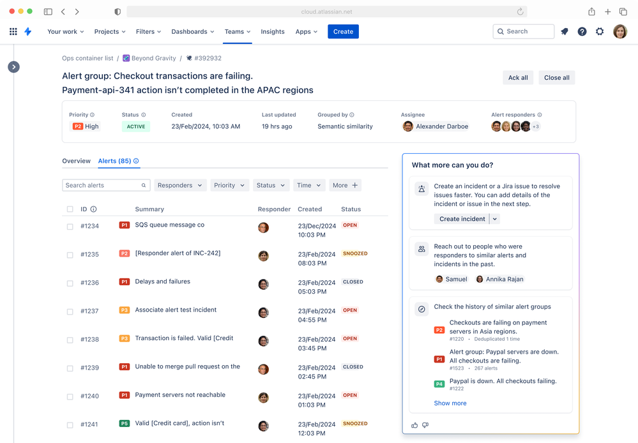Screen dimensions: 638x443
Task: Click the Create incident button
Action: point(462,219)
